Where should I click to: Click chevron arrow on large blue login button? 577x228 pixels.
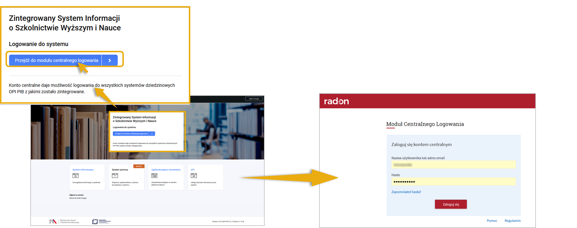(110, 60)
